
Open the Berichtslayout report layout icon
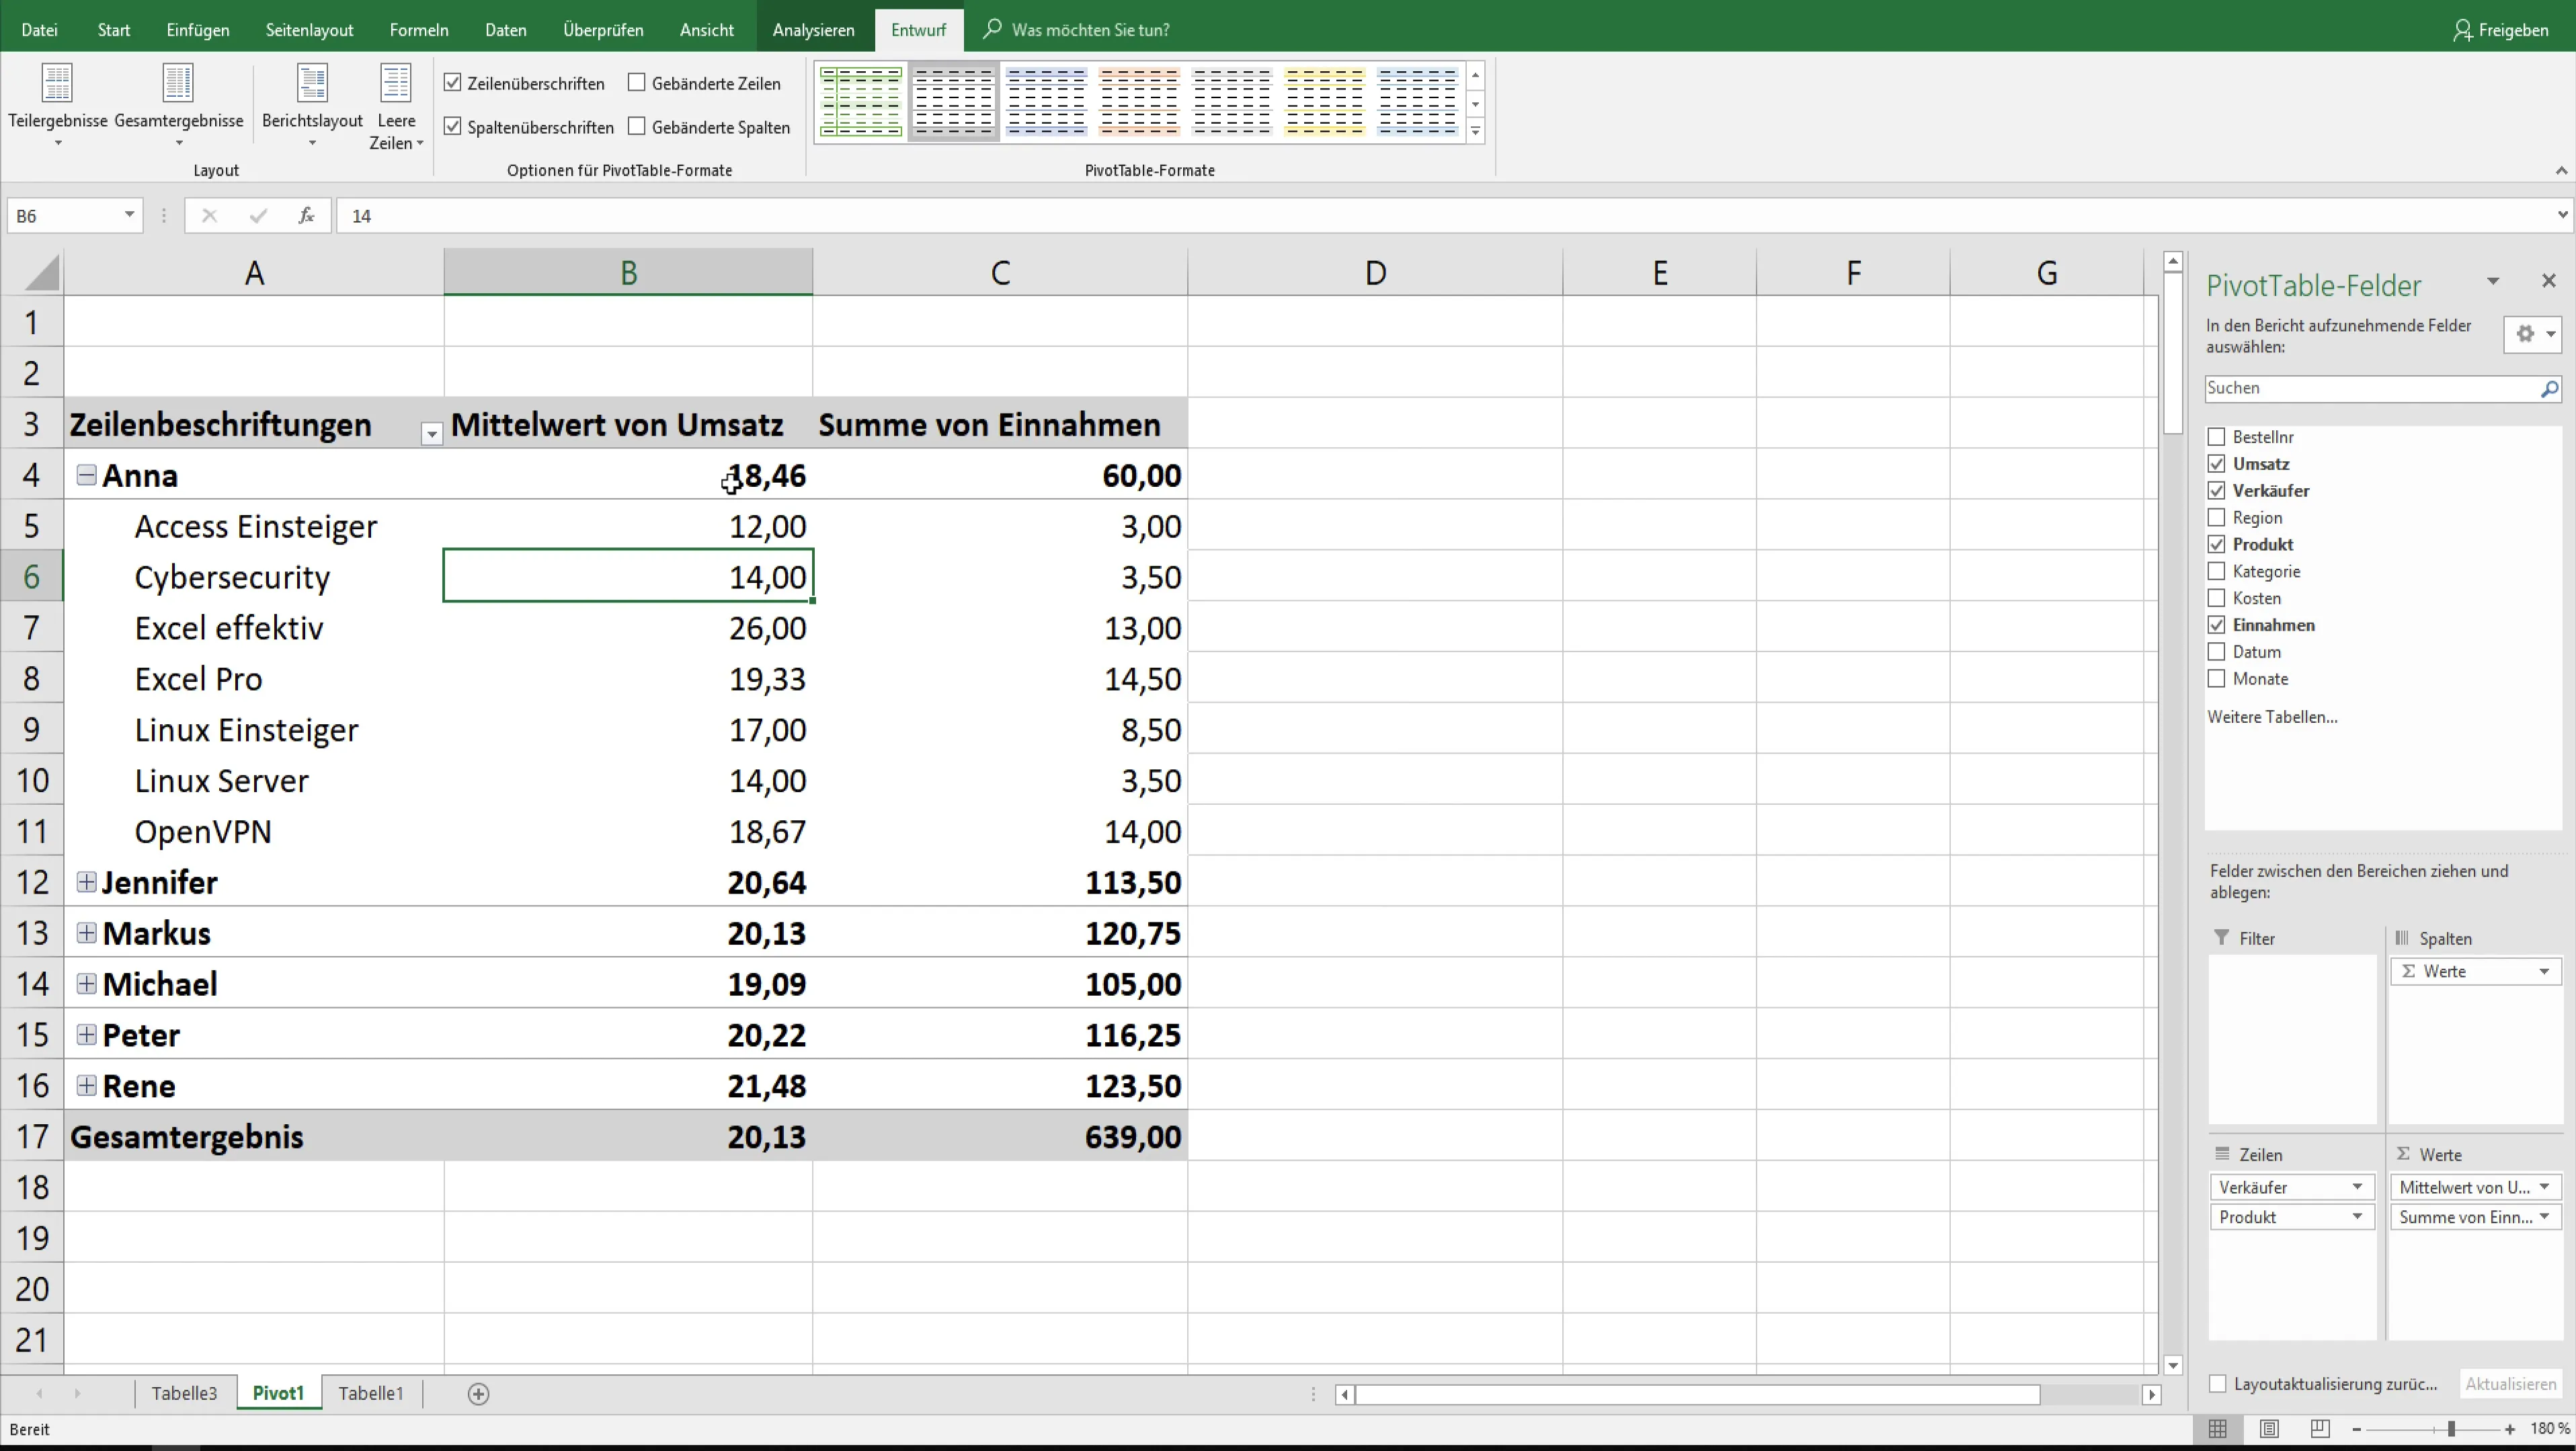click(312, 83)
